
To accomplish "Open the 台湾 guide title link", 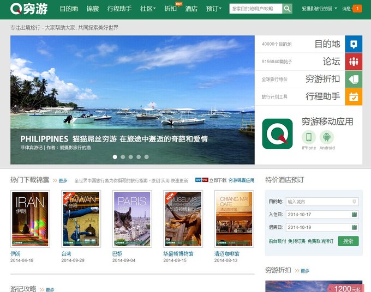I will 66,254.
